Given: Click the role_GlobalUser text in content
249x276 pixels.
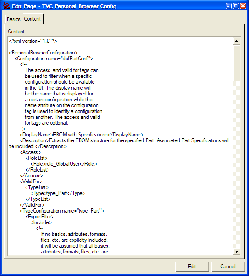Looking at the screenshot, I should point(63,164).
